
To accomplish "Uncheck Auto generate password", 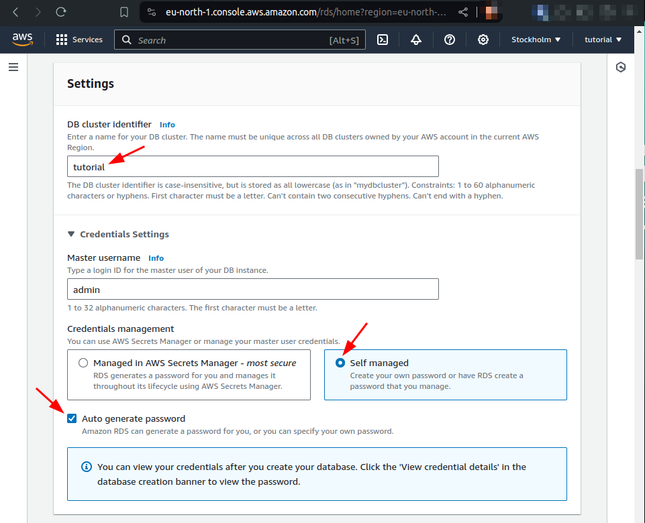I will pyautogui.click(x=72, y=418).
